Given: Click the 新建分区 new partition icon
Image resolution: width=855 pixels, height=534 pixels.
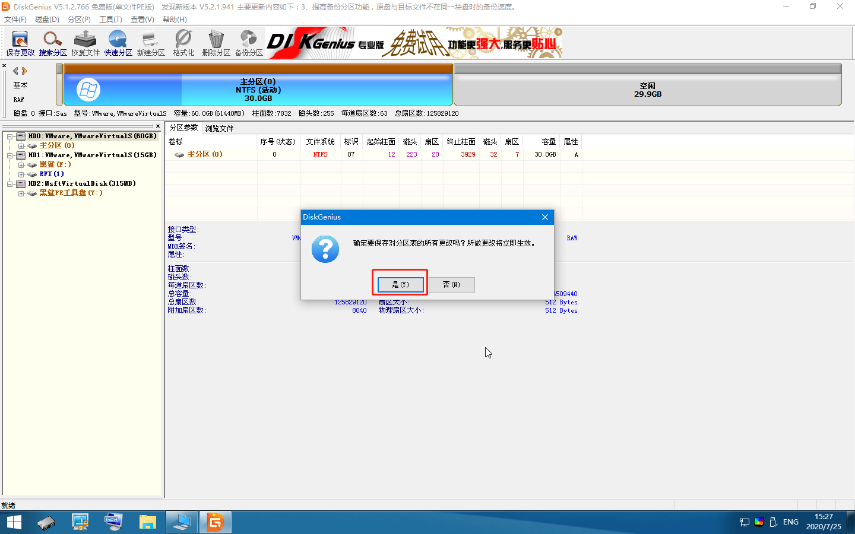Looking at the screenshot, I should (x=151, y=43).
